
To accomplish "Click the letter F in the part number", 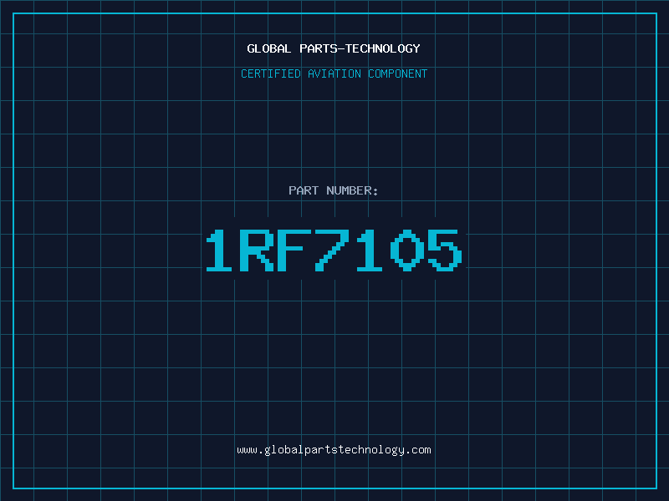I will coord(295,250).
